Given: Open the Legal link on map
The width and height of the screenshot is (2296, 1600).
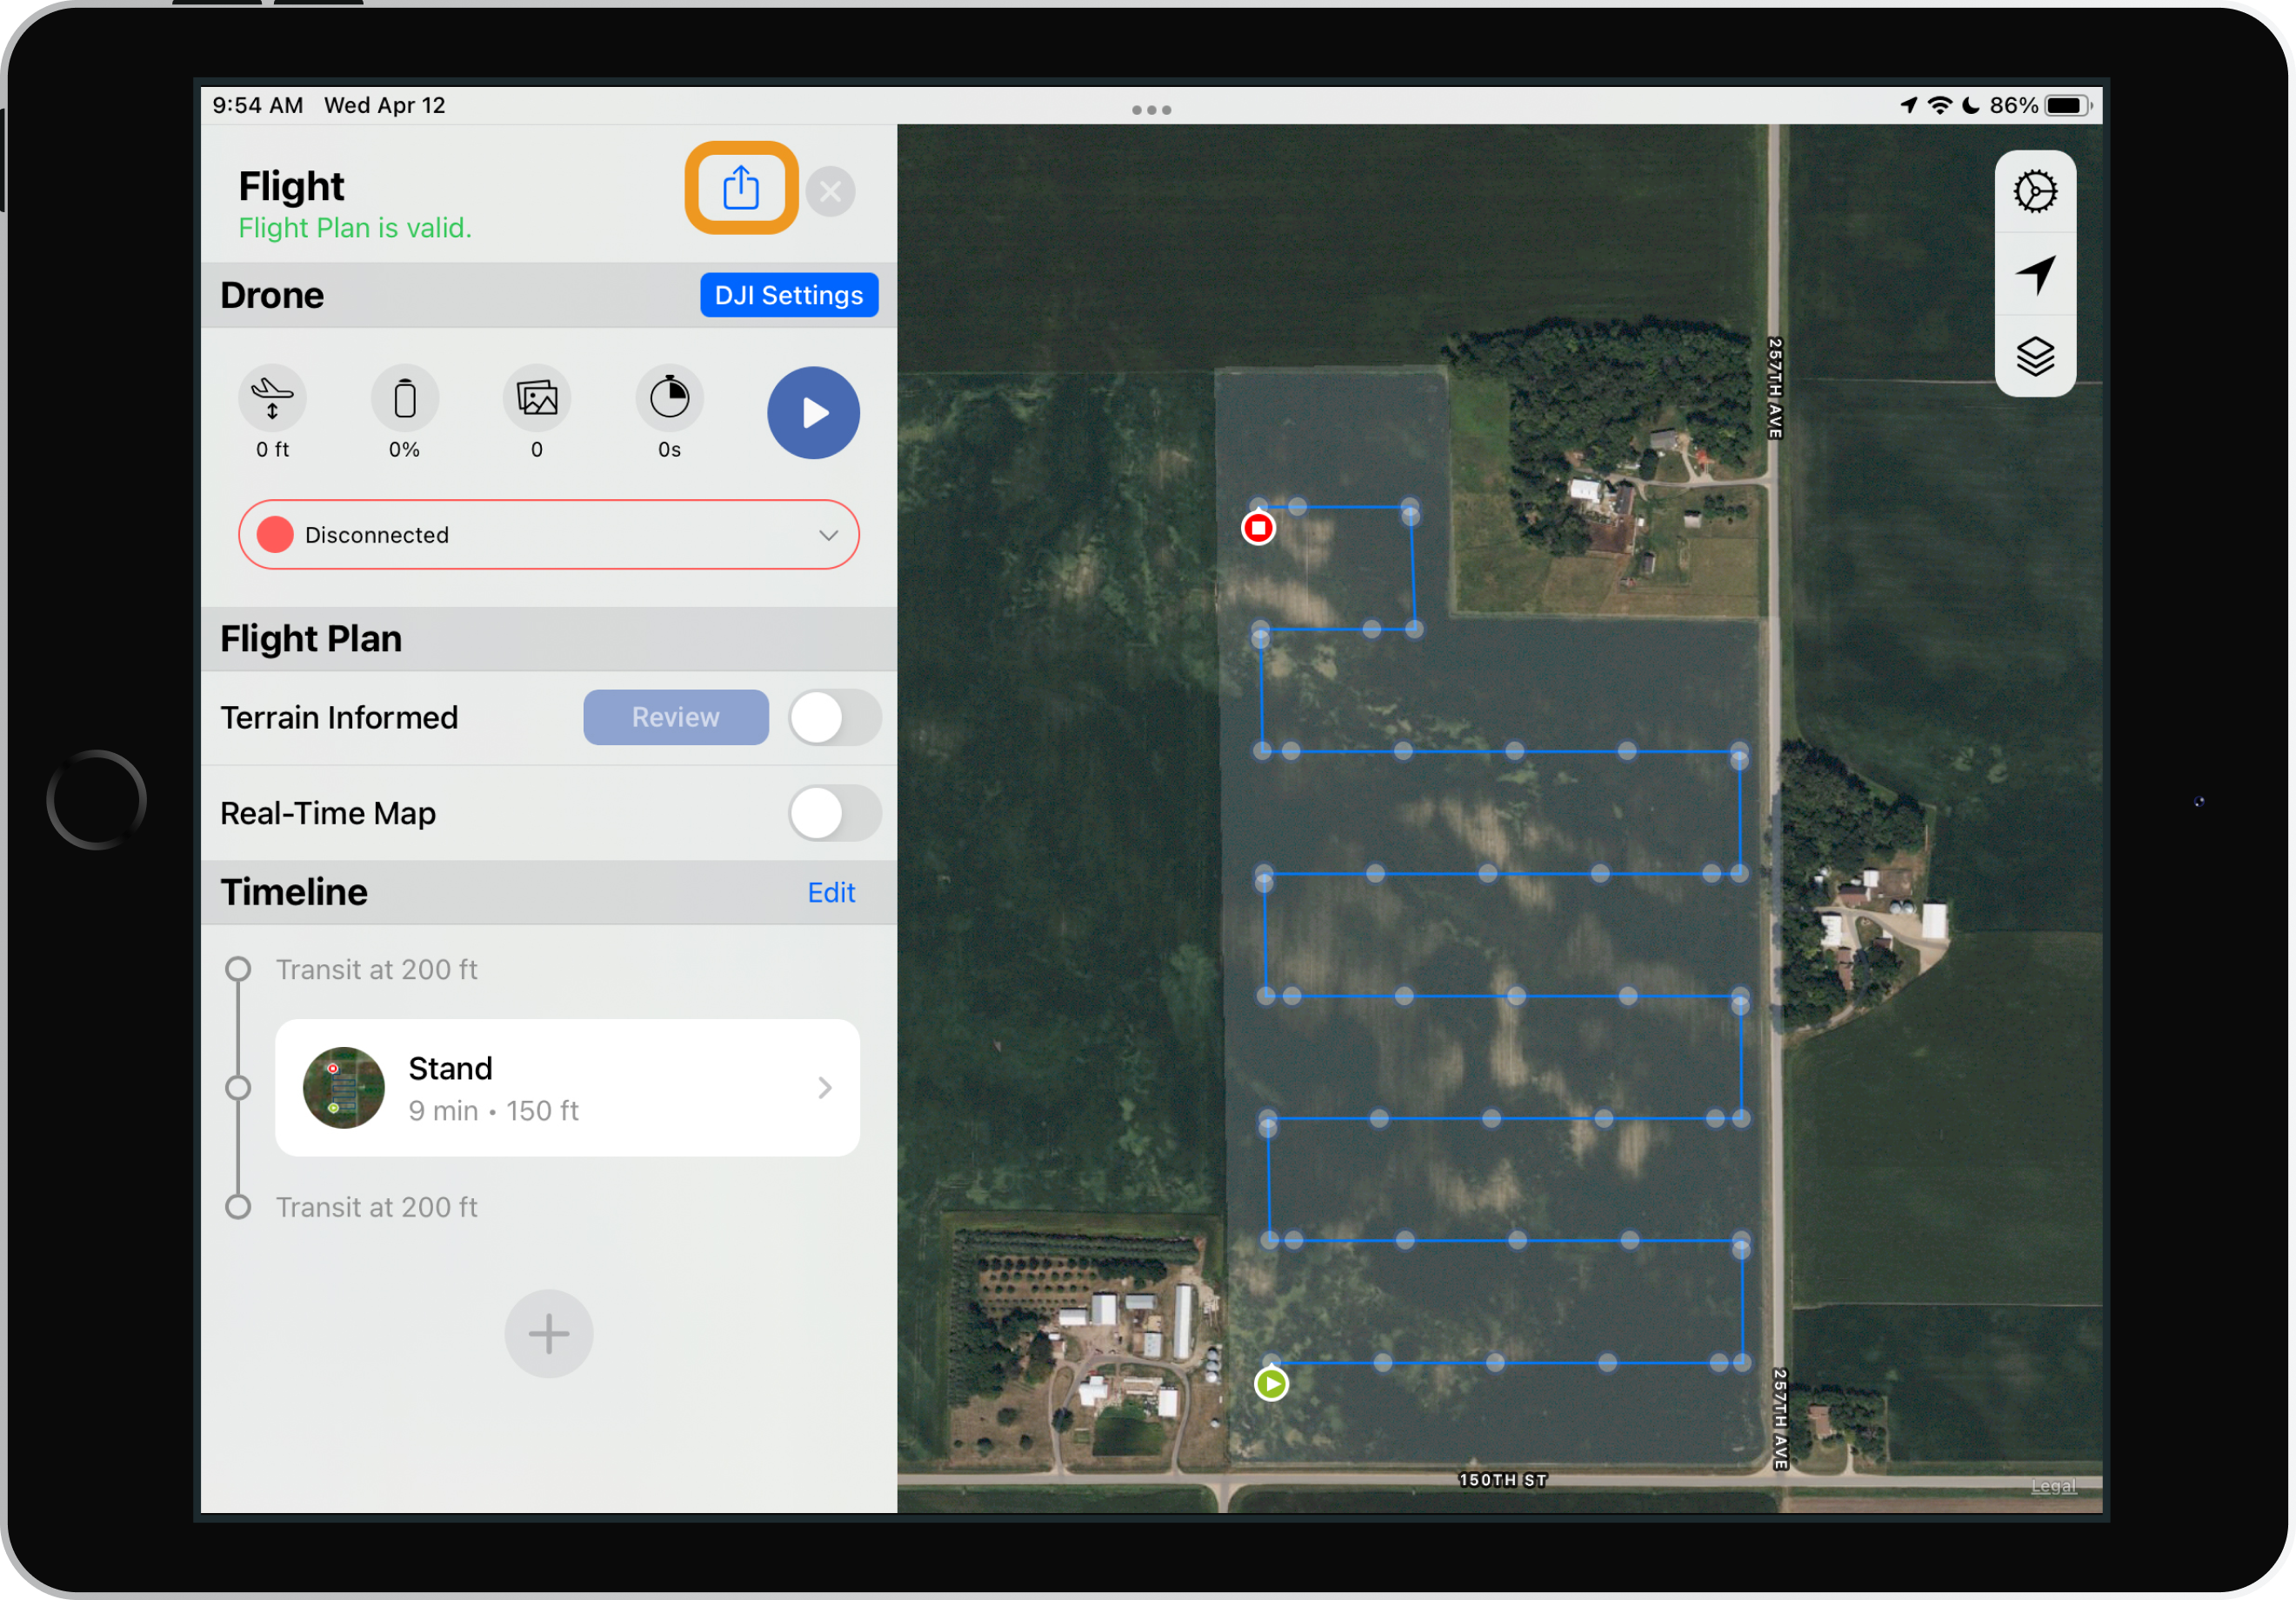Looking at the screenshot, I should coord(2053,1486).
